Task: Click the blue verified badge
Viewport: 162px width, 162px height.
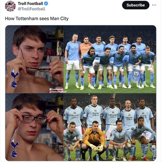Action: click(x=46, y=4)
